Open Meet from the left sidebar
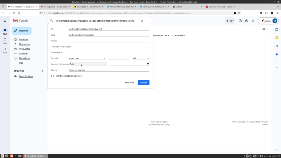 (x=5, y=50)
